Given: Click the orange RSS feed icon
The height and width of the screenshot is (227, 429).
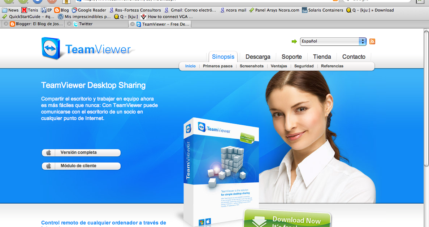Looking at the screenshot, I should [x=372, y=41].
